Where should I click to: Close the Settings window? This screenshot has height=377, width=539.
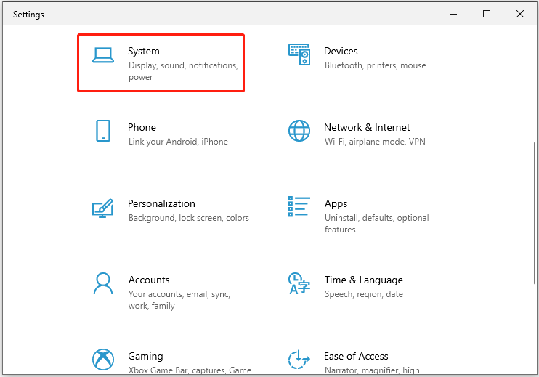click(x=520, y=14)
